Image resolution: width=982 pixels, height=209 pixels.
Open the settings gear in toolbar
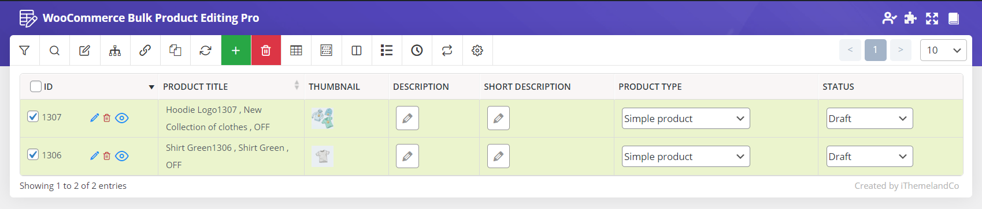click(477, 50)
